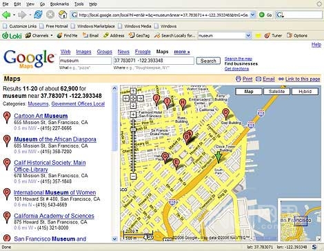324x251 pixels.
Task: Click the green arrow location marker on map
Action: pos(219,157)
